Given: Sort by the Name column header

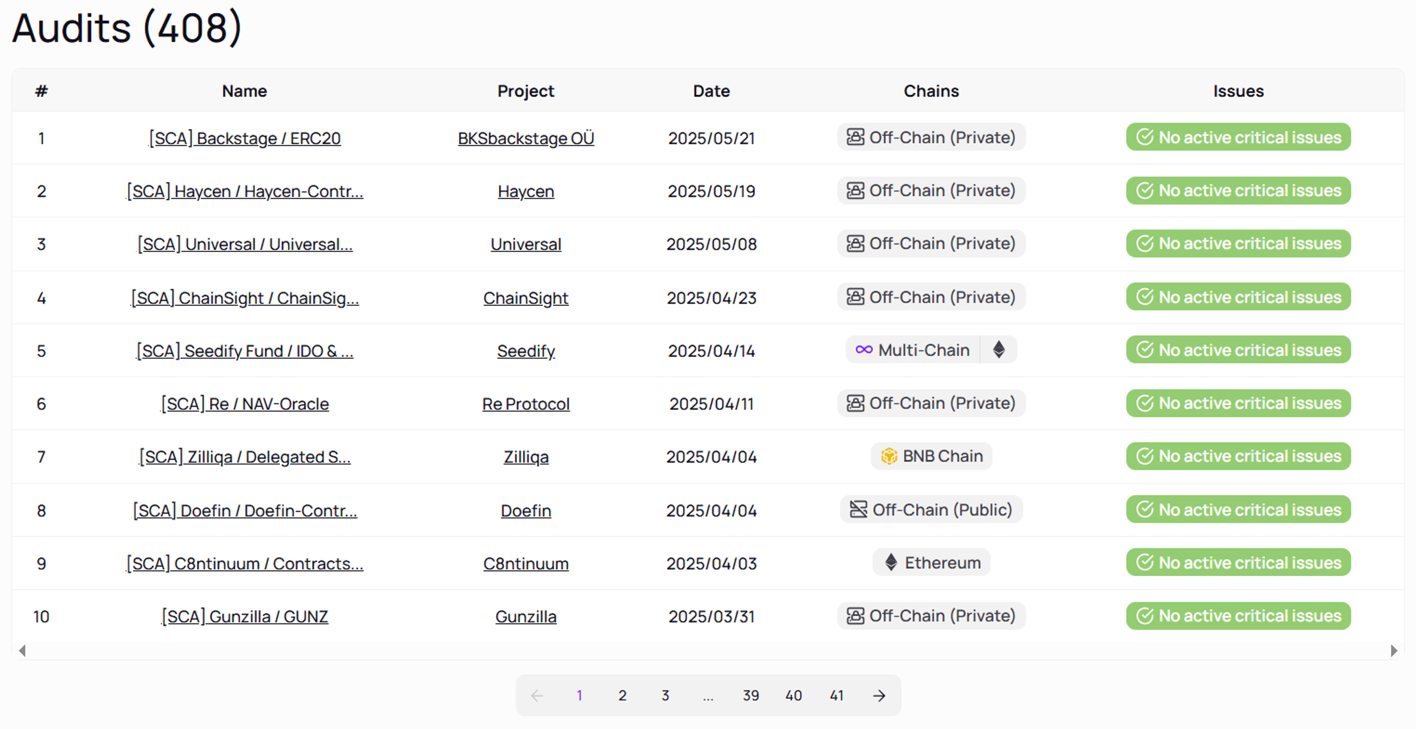Looking at the screenshot, I should point(243,91).
